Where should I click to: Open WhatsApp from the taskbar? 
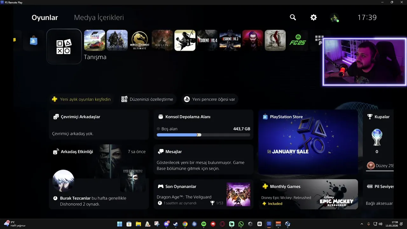(x=241, y=224)
